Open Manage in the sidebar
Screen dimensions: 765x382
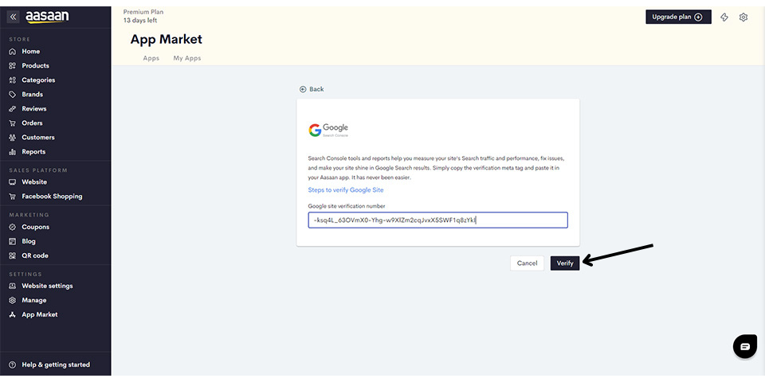click(34, 301)
